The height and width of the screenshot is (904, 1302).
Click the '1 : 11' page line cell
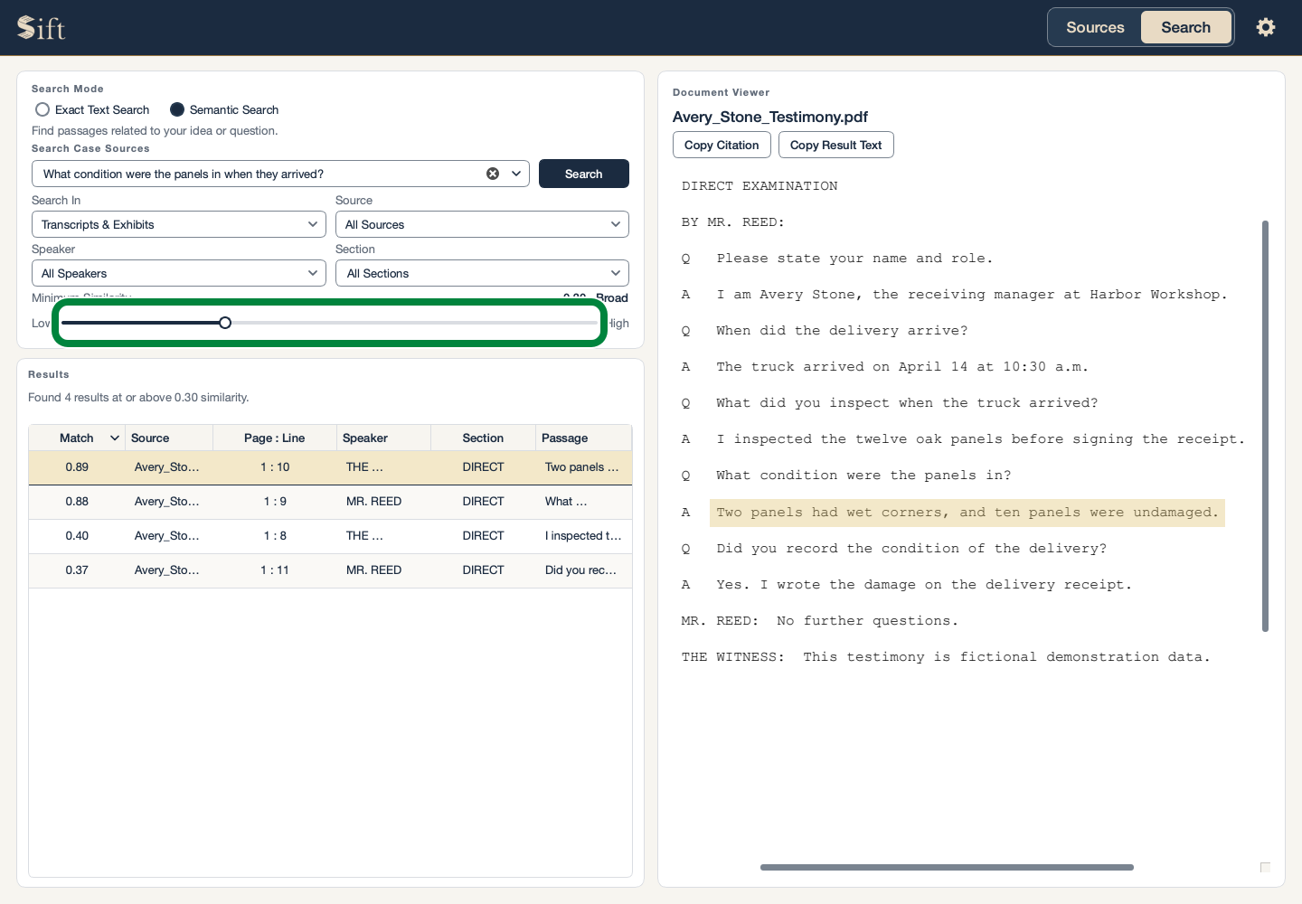tap(275, 570)
